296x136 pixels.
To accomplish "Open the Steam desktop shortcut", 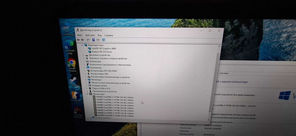I will tap(73, 81).
